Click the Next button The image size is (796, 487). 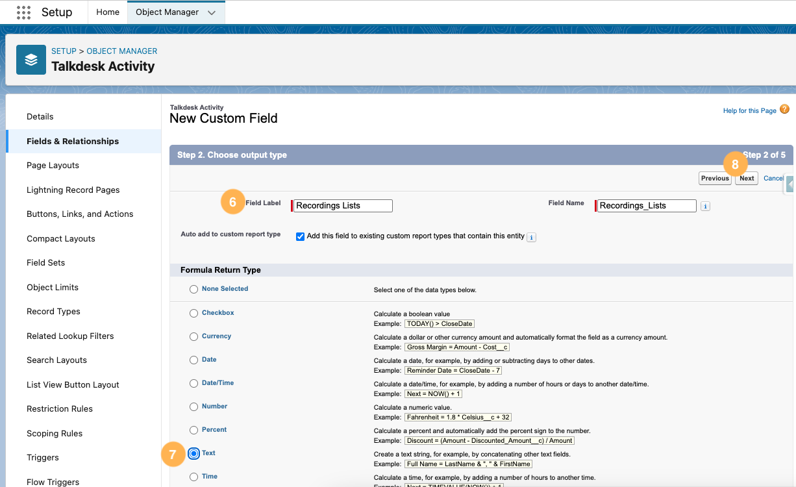[747, 179]
